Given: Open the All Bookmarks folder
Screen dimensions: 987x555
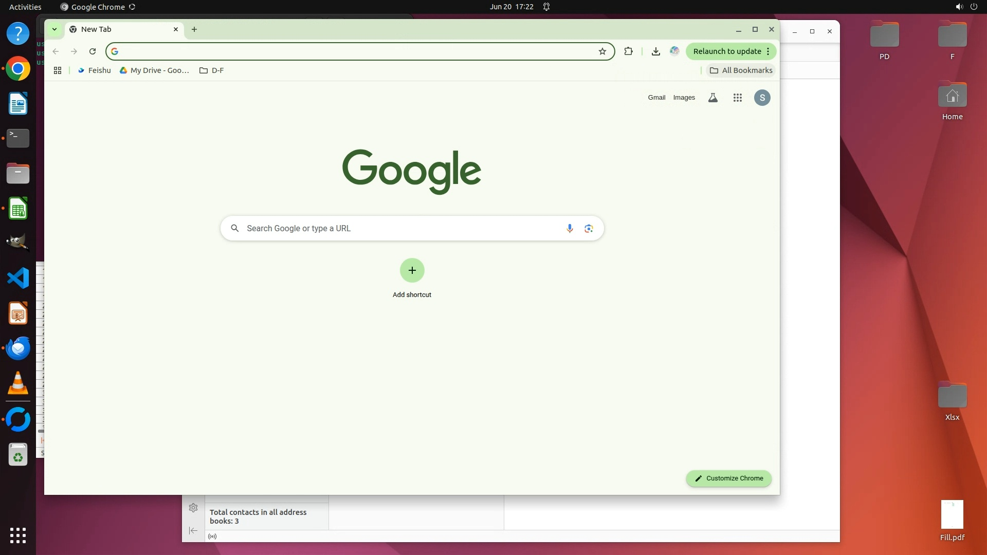Looking at the screenshot, I should [x=741, y=70].
